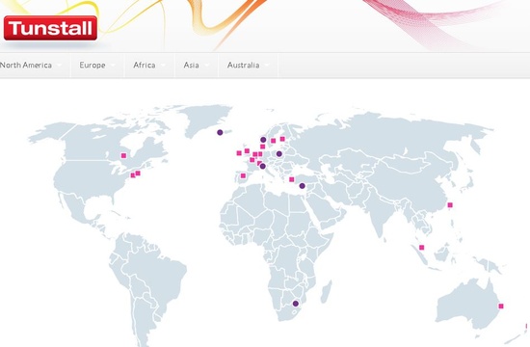Select the pink marker in central Canada
The height and width of the screenshot is (347, 530).
coord(123,155)
